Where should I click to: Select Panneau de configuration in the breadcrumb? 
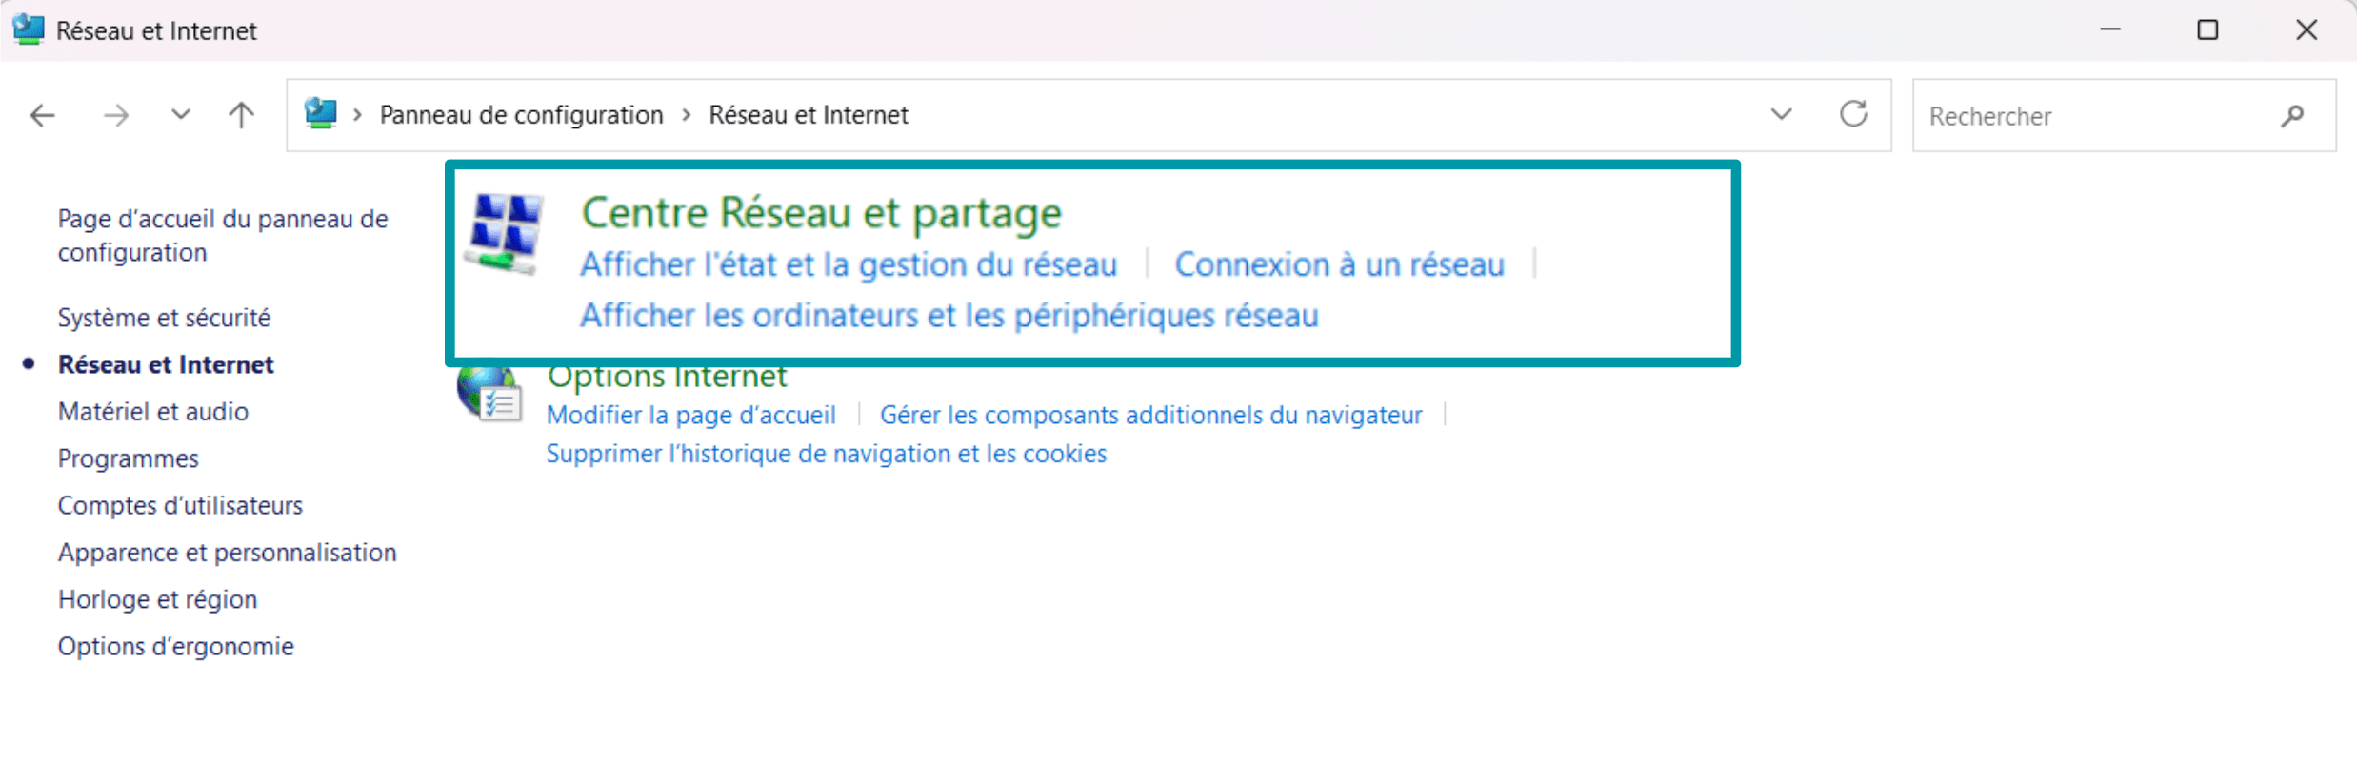521,115
